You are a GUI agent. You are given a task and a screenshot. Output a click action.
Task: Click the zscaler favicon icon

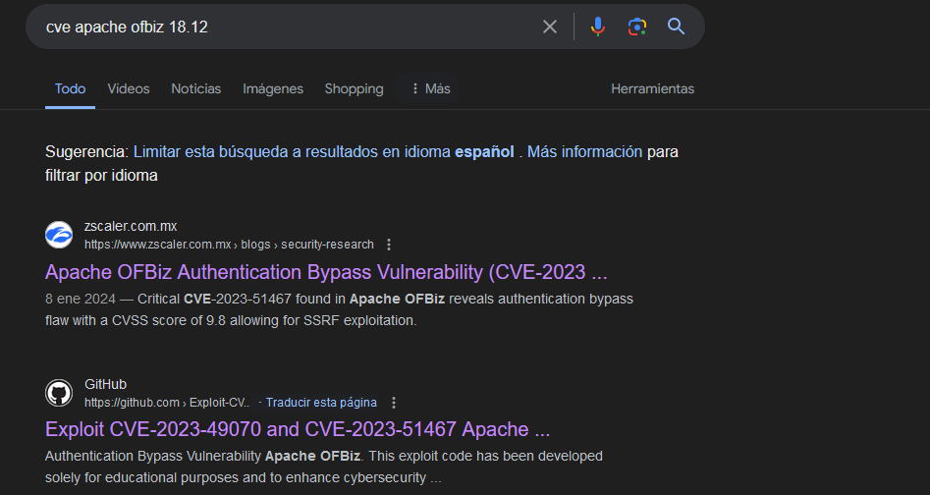click(x=59, y=235)
